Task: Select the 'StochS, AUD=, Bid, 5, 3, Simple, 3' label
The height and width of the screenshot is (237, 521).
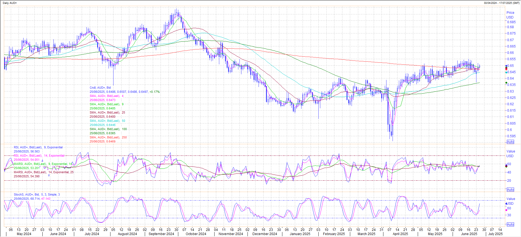Action: pyautogui.click(x=37, y=195)
